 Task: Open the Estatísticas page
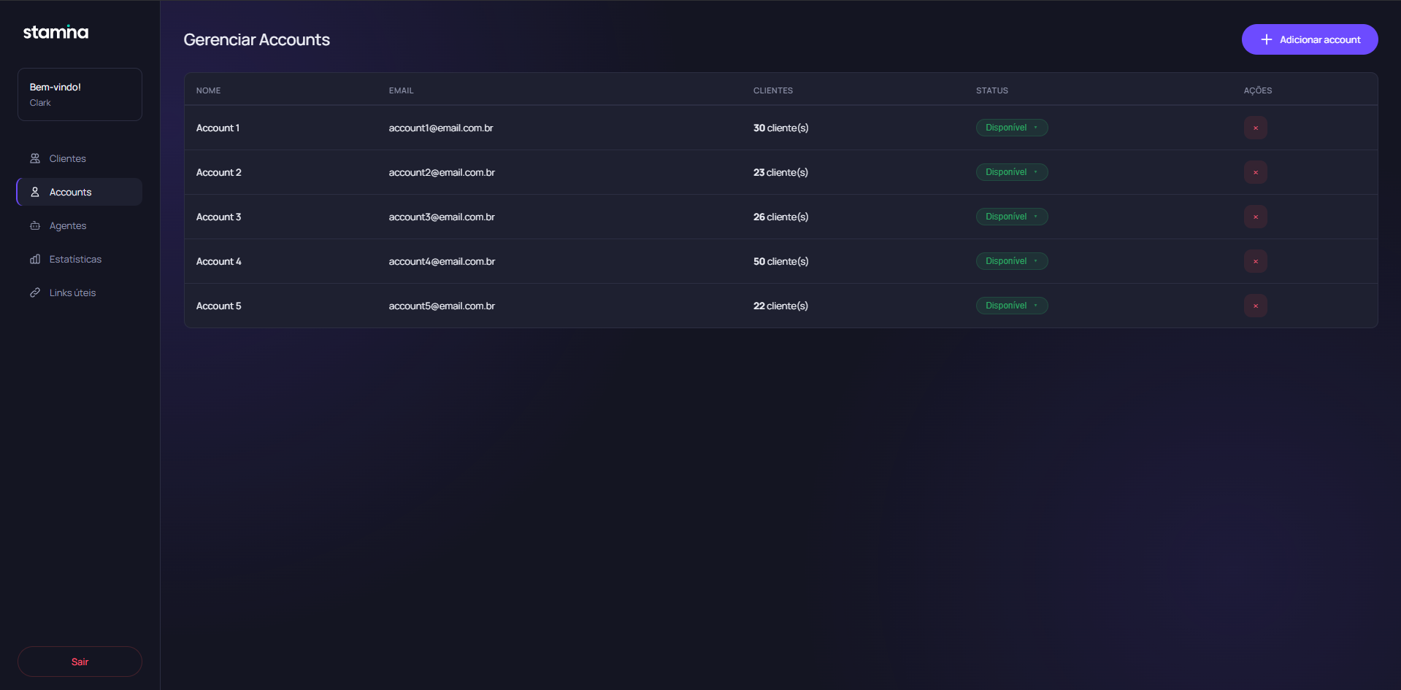tap(80, 259)
